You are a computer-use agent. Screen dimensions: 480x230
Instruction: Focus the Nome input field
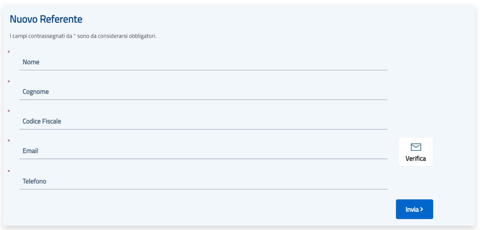click(x=203, y=62)
